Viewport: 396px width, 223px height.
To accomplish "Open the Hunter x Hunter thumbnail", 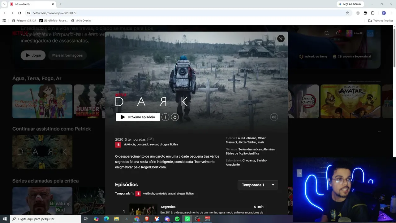I will pyautogui.click(x=90, y=101).
